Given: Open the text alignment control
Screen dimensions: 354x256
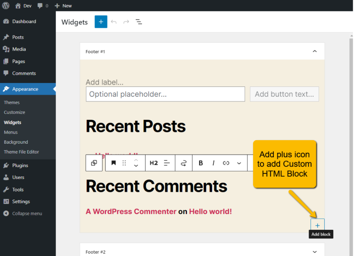Looking at the screenshot, I should (167, 163).
